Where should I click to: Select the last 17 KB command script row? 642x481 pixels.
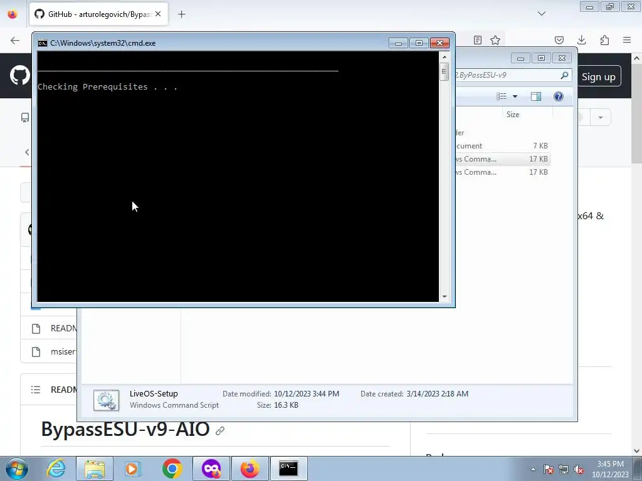[x=502, y=172]
